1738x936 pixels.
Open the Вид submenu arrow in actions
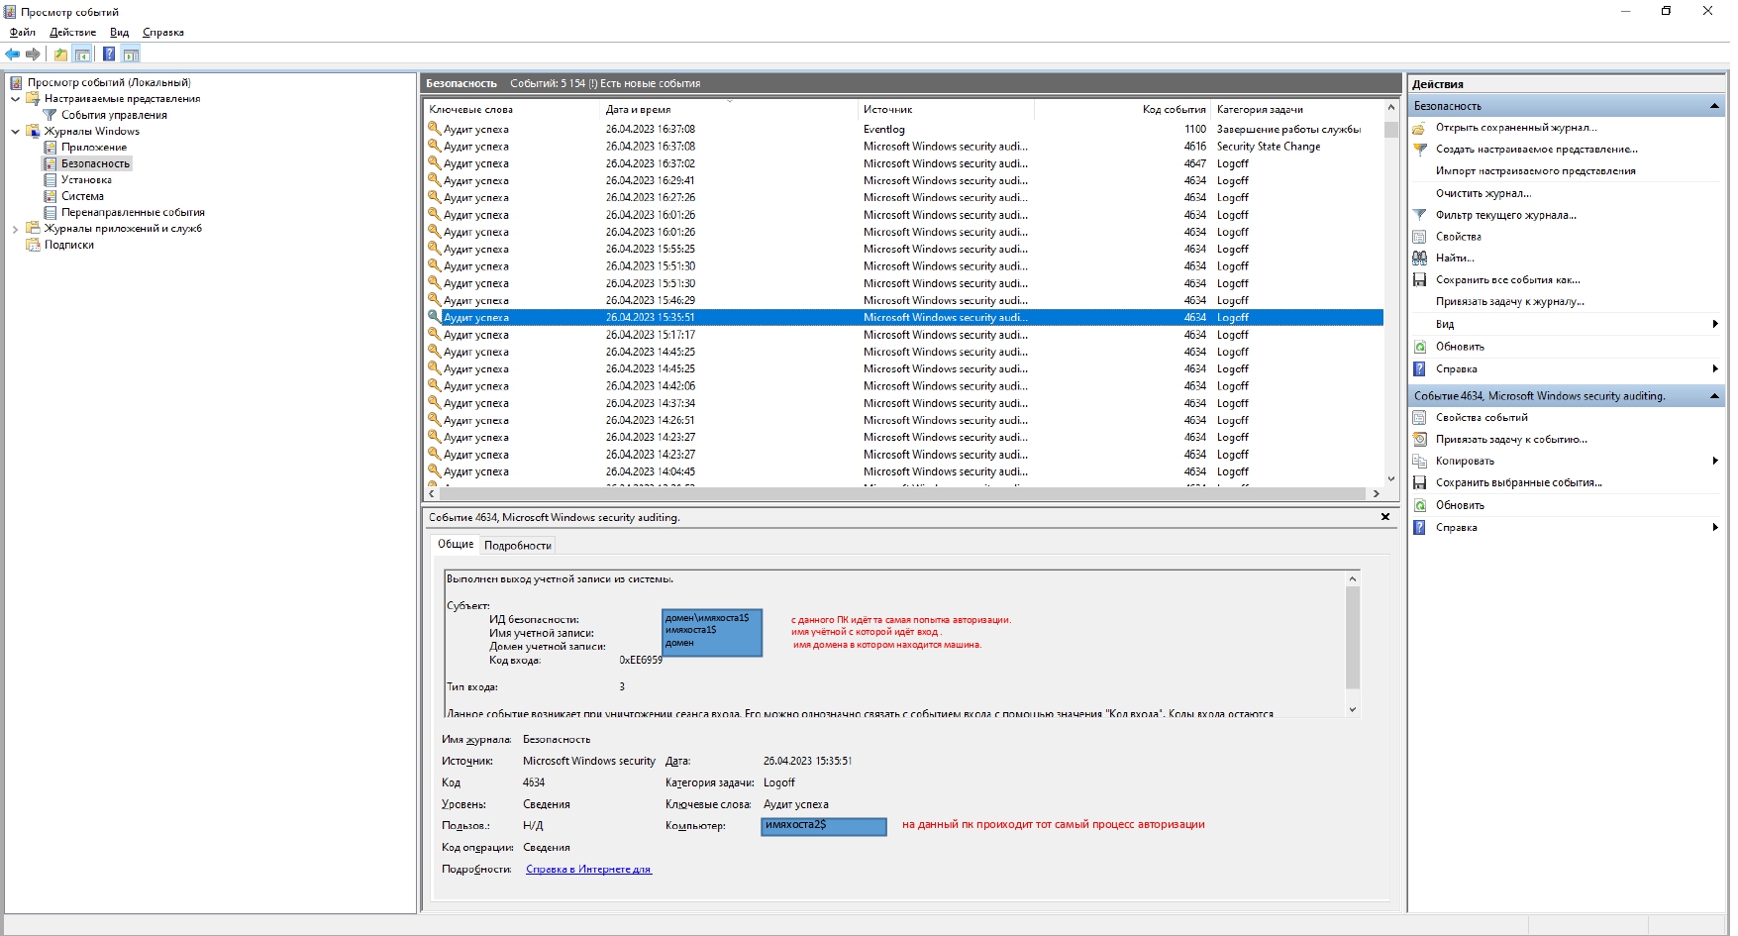point(1715,324)
